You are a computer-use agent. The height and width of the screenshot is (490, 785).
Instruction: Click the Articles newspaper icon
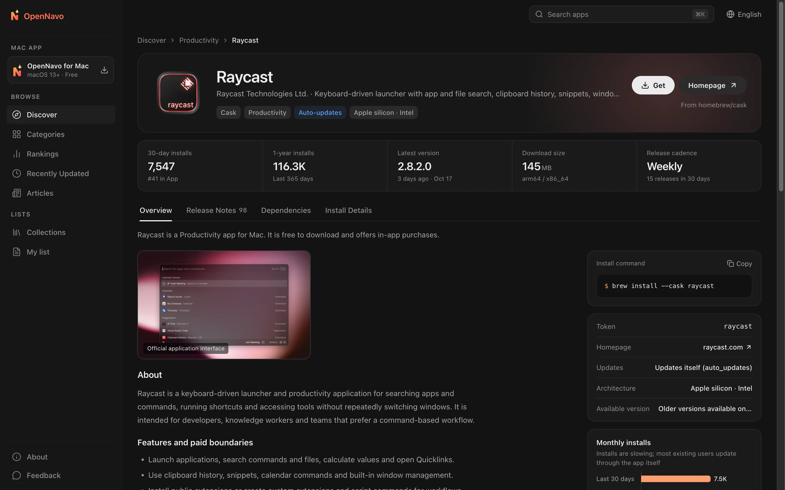tap(17, 193)
